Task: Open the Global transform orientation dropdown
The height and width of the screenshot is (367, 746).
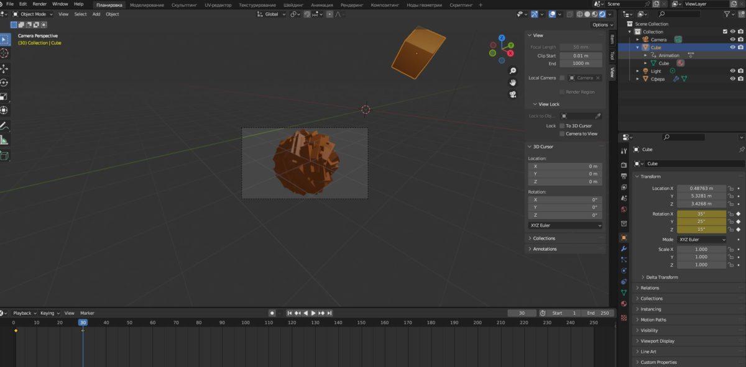Action: tap(271, 14)
